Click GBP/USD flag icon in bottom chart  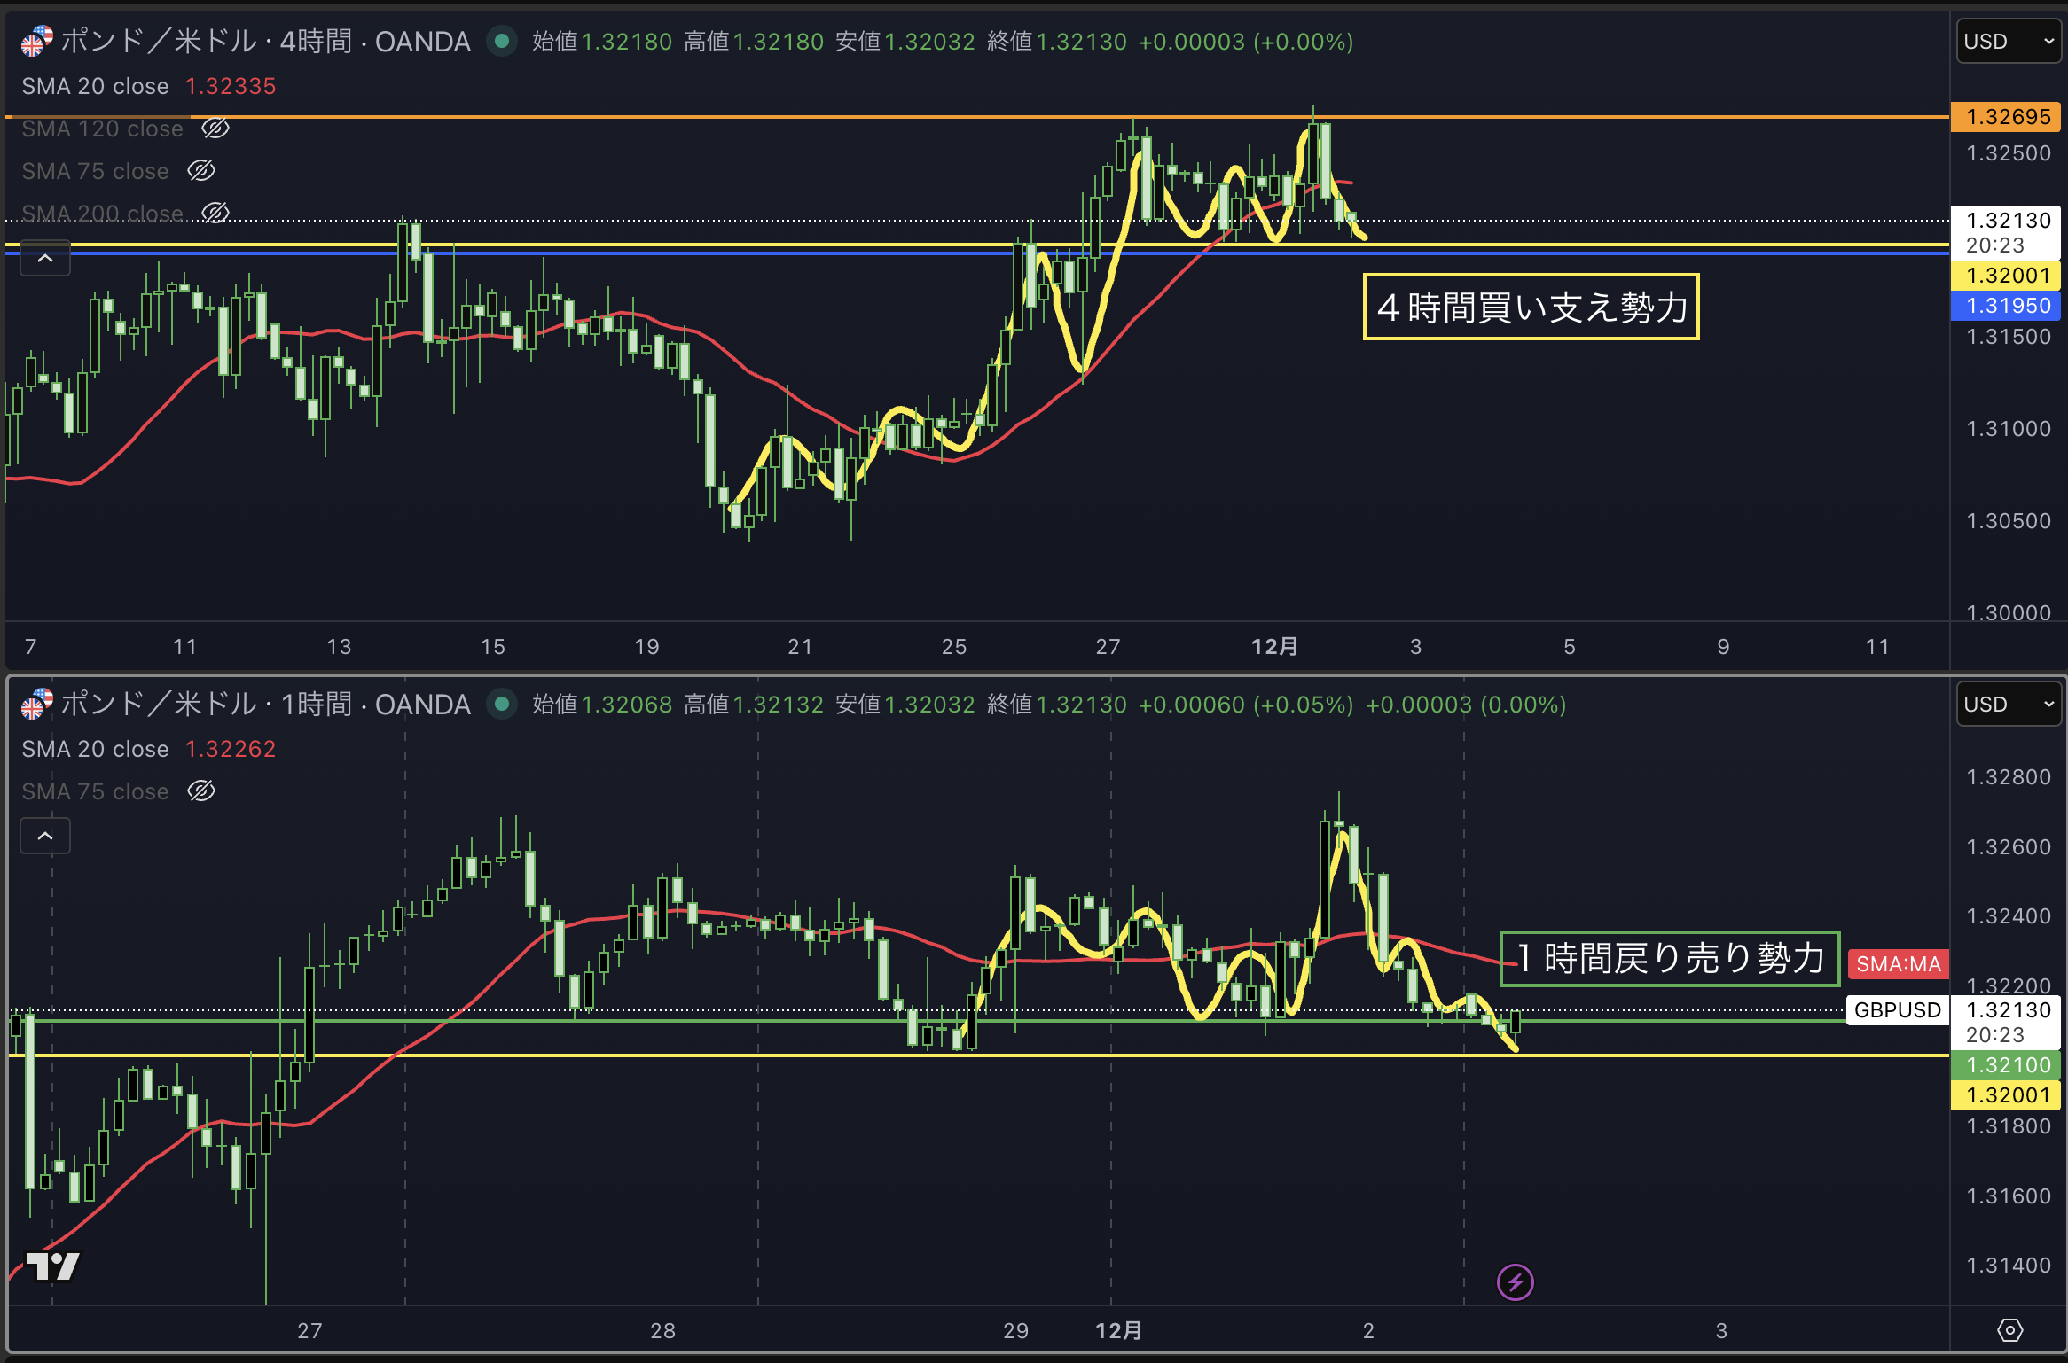click(x=36, y=705)
